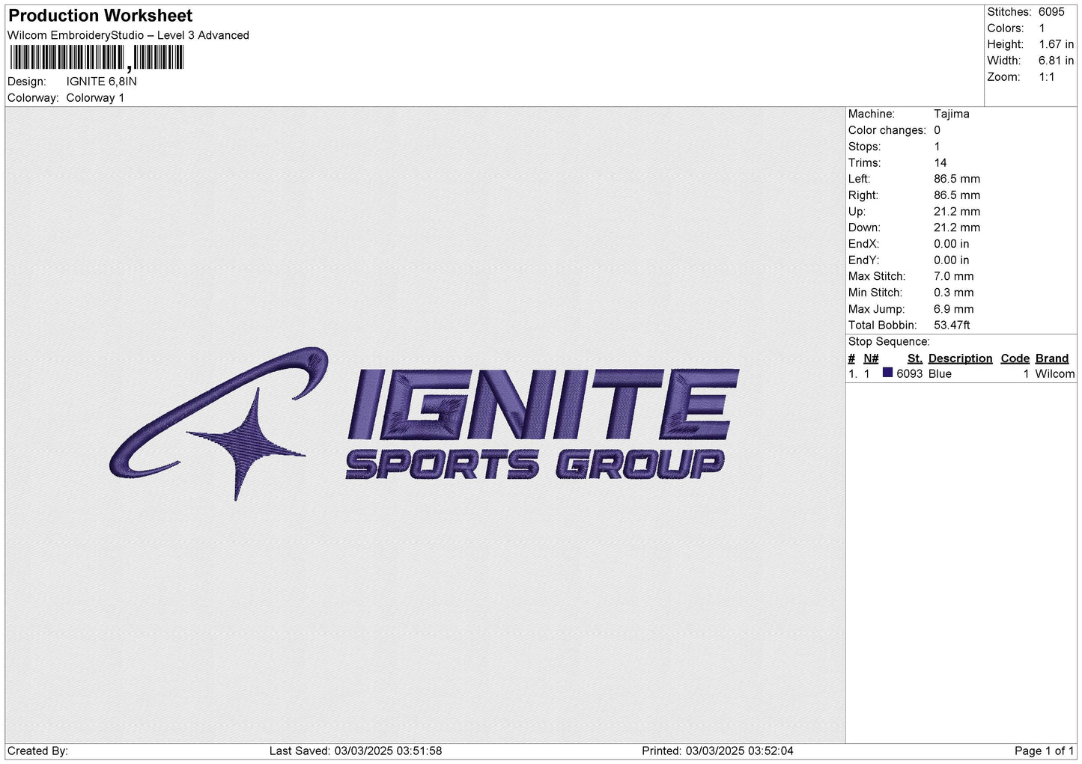Click the 'Created By:' footer label
This screenshot has width=1082, height=764.
pyautogui.click(x=37, y=751)
